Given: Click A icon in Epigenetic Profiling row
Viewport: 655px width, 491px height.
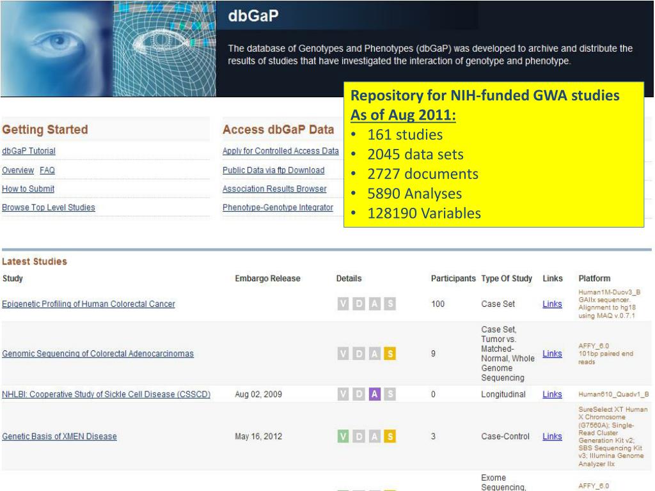Looking at the screenshot, I should tap(374, 304).
